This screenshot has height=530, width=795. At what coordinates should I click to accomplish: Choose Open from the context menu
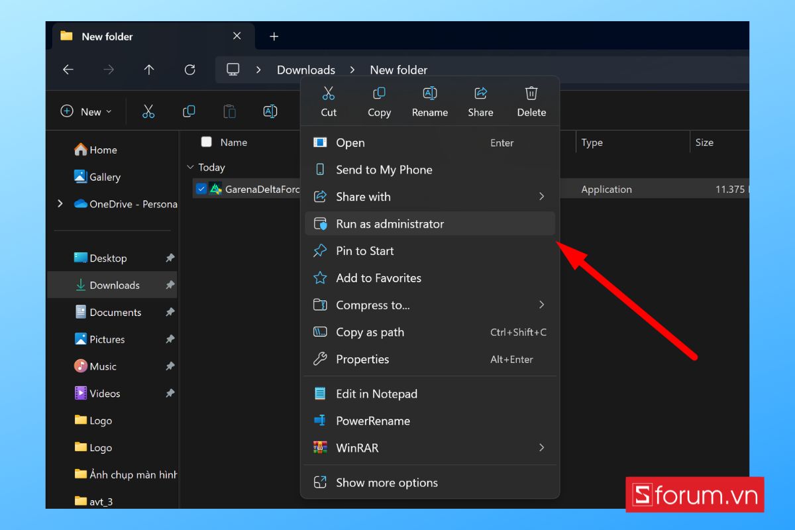click(x=430, y=142)
